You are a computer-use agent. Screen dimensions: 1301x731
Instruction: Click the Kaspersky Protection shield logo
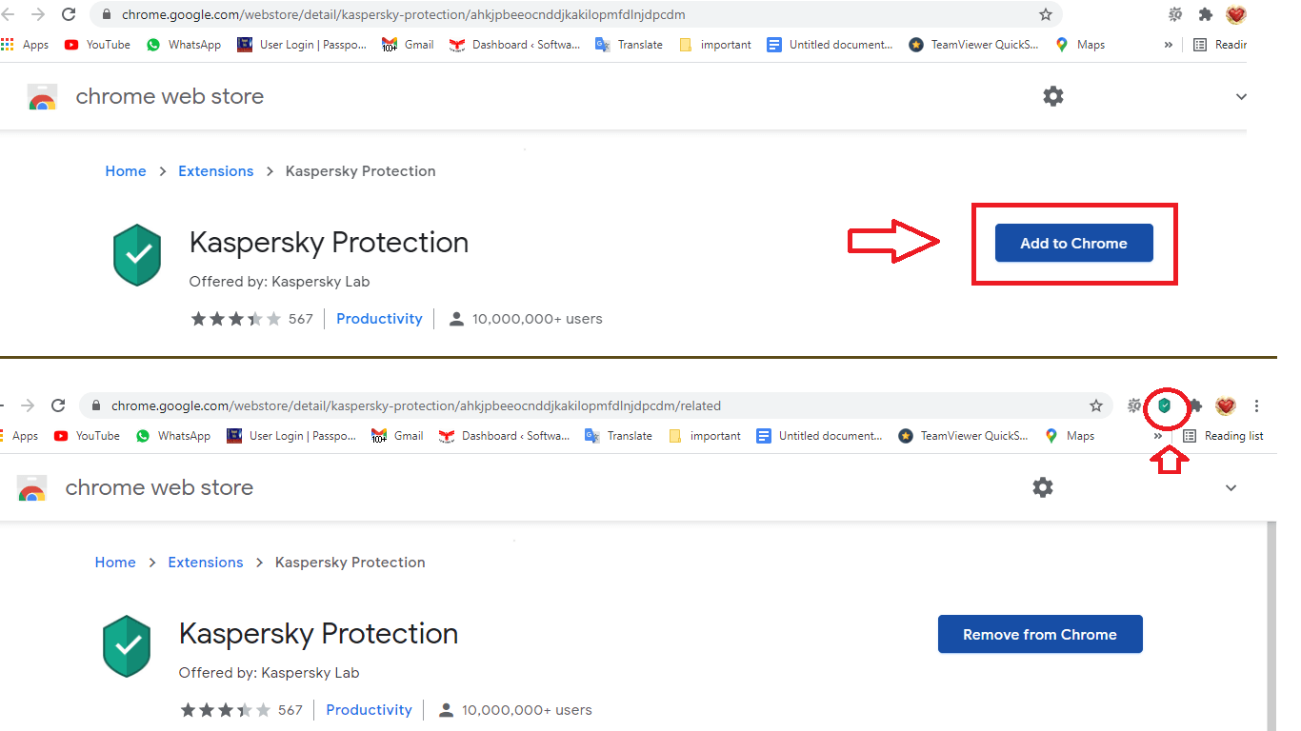point(137,254)
